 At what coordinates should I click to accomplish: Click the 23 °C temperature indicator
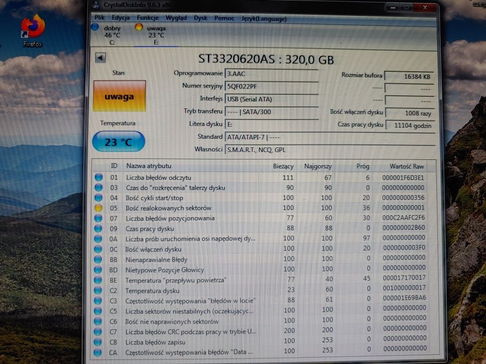tap(119, 142)
